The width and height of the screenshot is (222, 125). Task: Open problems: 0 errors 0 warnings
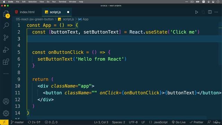click(51, 122)
